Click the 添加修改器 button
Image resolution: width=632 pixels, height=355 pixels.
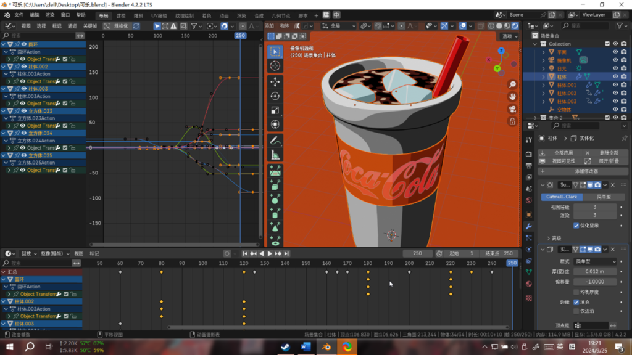coord(582,171)
